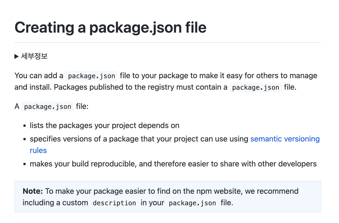Click the 'Creating a package.json file' heading

click(110, 27)
